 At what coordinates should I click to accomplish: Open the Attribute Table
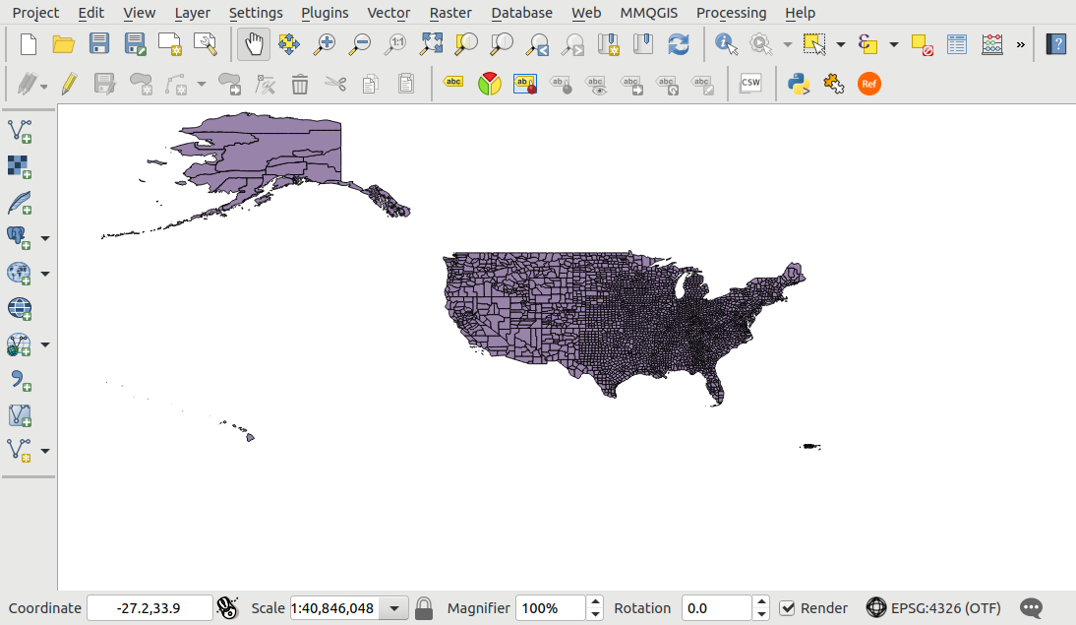[x=956, y=44]
